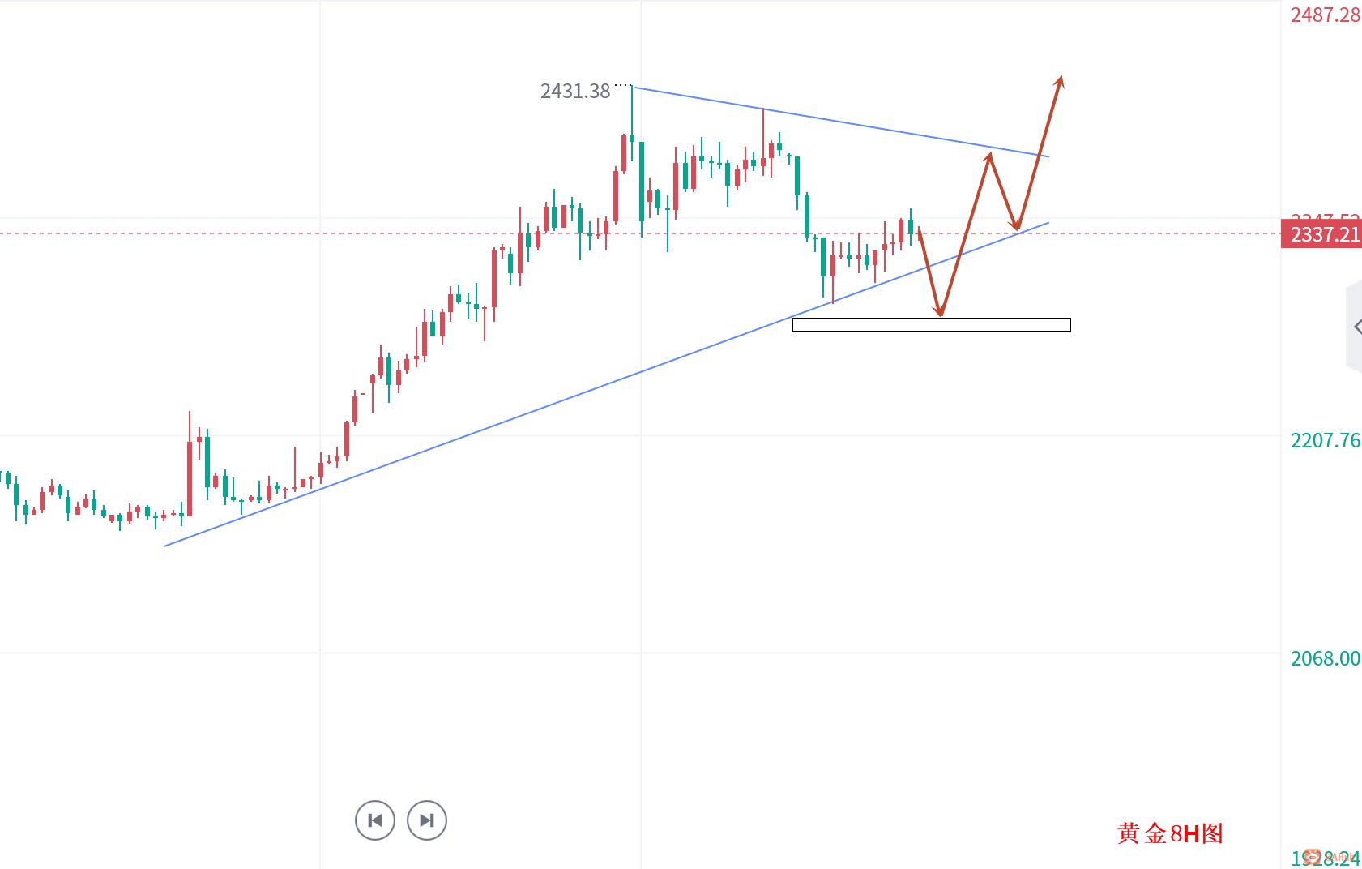Click the watermark logo in bottom-right corner
Screen dimensions: 1362x869
1329,857
